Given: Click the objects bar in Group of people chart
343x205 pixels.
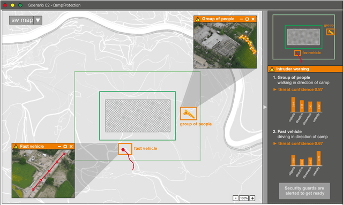Looking at the screenshot, I should coord(293,104).
